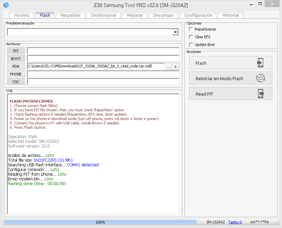Viewport: 282px width, 228px height.
Task: Click SM-J320AZ in the status bar
Action: 215,222
